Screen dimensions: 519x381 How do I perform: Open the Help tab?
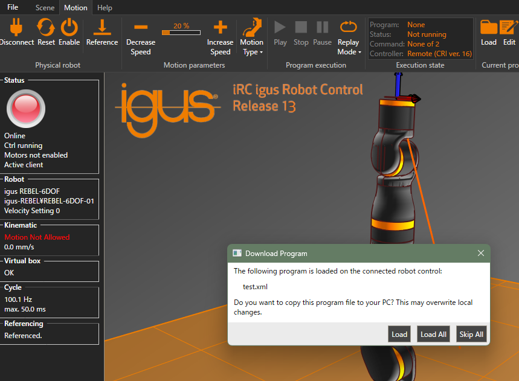tap(105, 8)
